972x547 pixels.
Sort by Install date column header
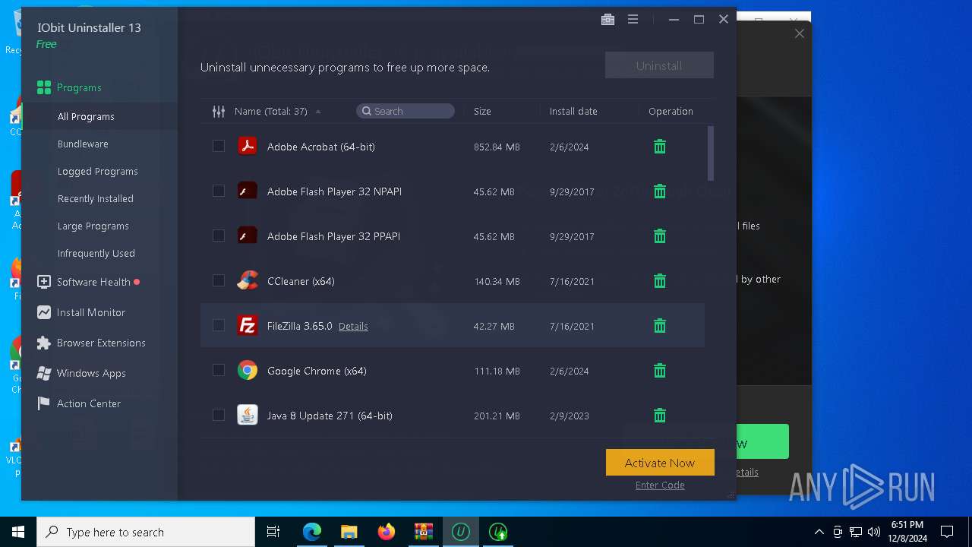[x=573, y=111]
